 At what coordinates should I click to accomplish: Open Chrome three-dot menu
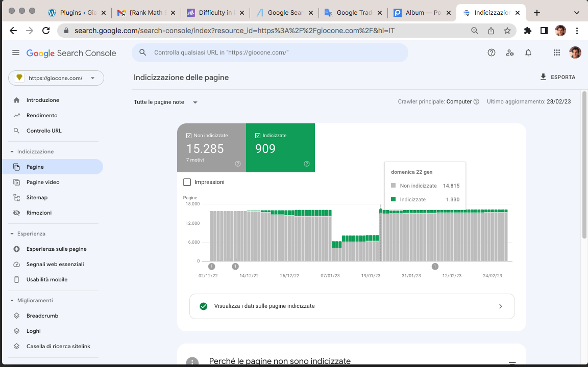[577, 31]
